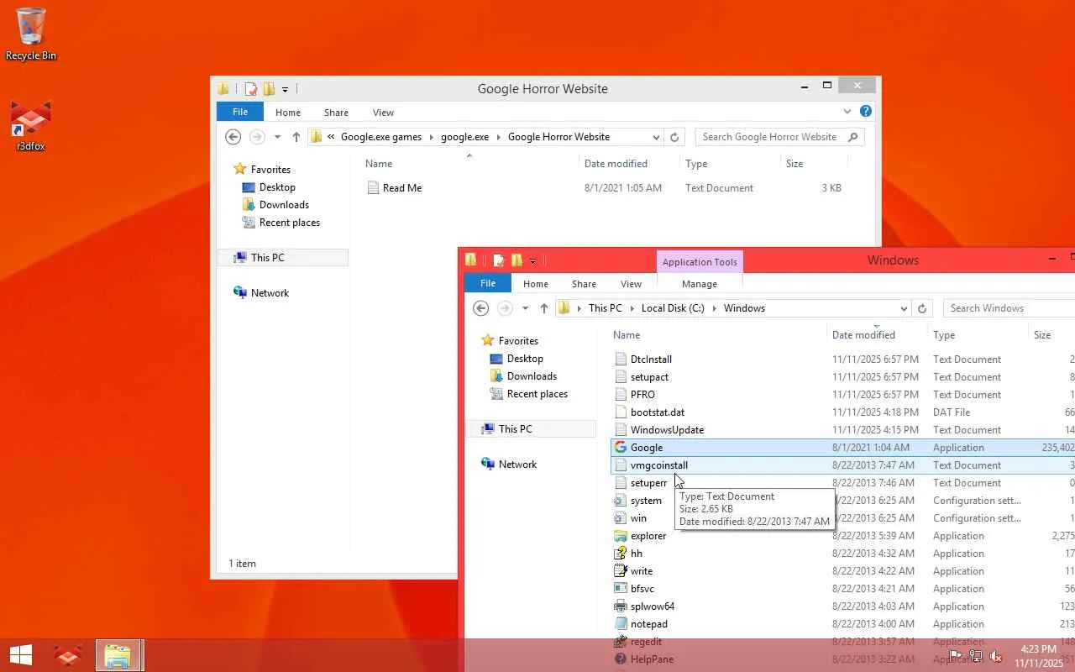
Task: Click Properties quick access icon in Google Horror Website window
Action: (x=250, y=89)
